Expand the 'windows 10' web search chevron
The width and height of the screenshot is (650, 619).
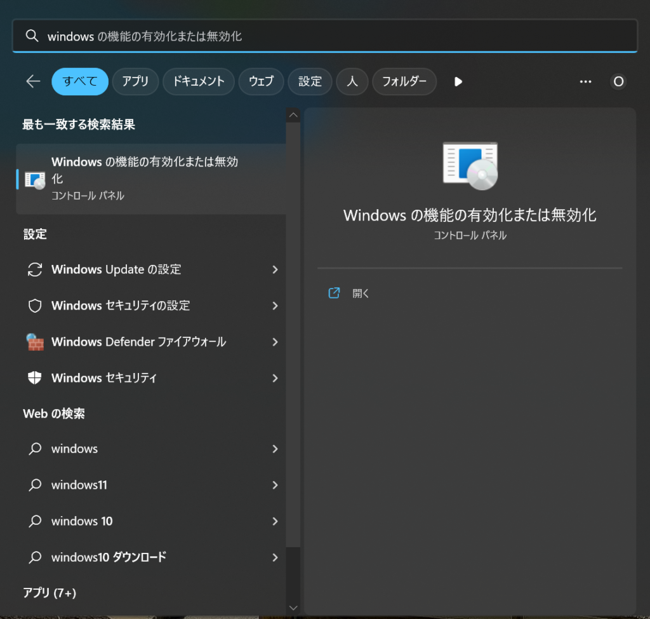pos(275,521)
